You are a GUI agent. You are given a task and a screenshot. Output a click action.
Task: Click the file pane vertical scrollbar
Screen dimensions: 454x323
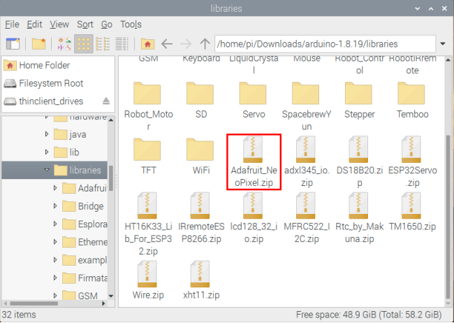[448, 216]
